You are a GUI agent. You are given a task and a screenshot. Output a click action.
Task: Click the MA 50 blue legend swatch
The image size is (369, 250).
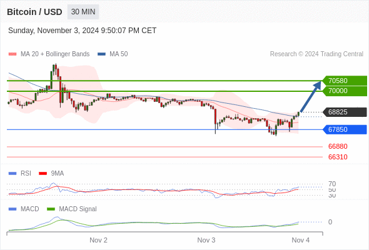tap(101, 54)
